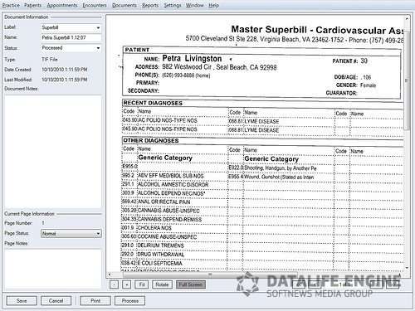Viewport: 415px width, 311px height.
Task: Open the Status dropdown showing Processed
Action: (71, 48)
